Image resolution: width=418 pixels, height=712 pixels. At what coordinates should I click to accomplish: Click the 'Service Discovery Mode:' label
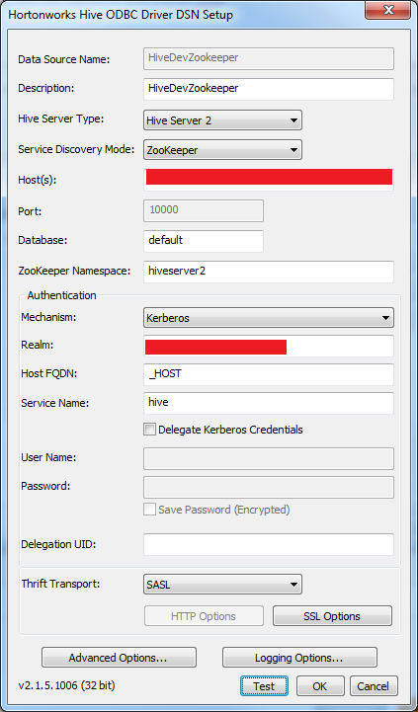pos(76,149)
